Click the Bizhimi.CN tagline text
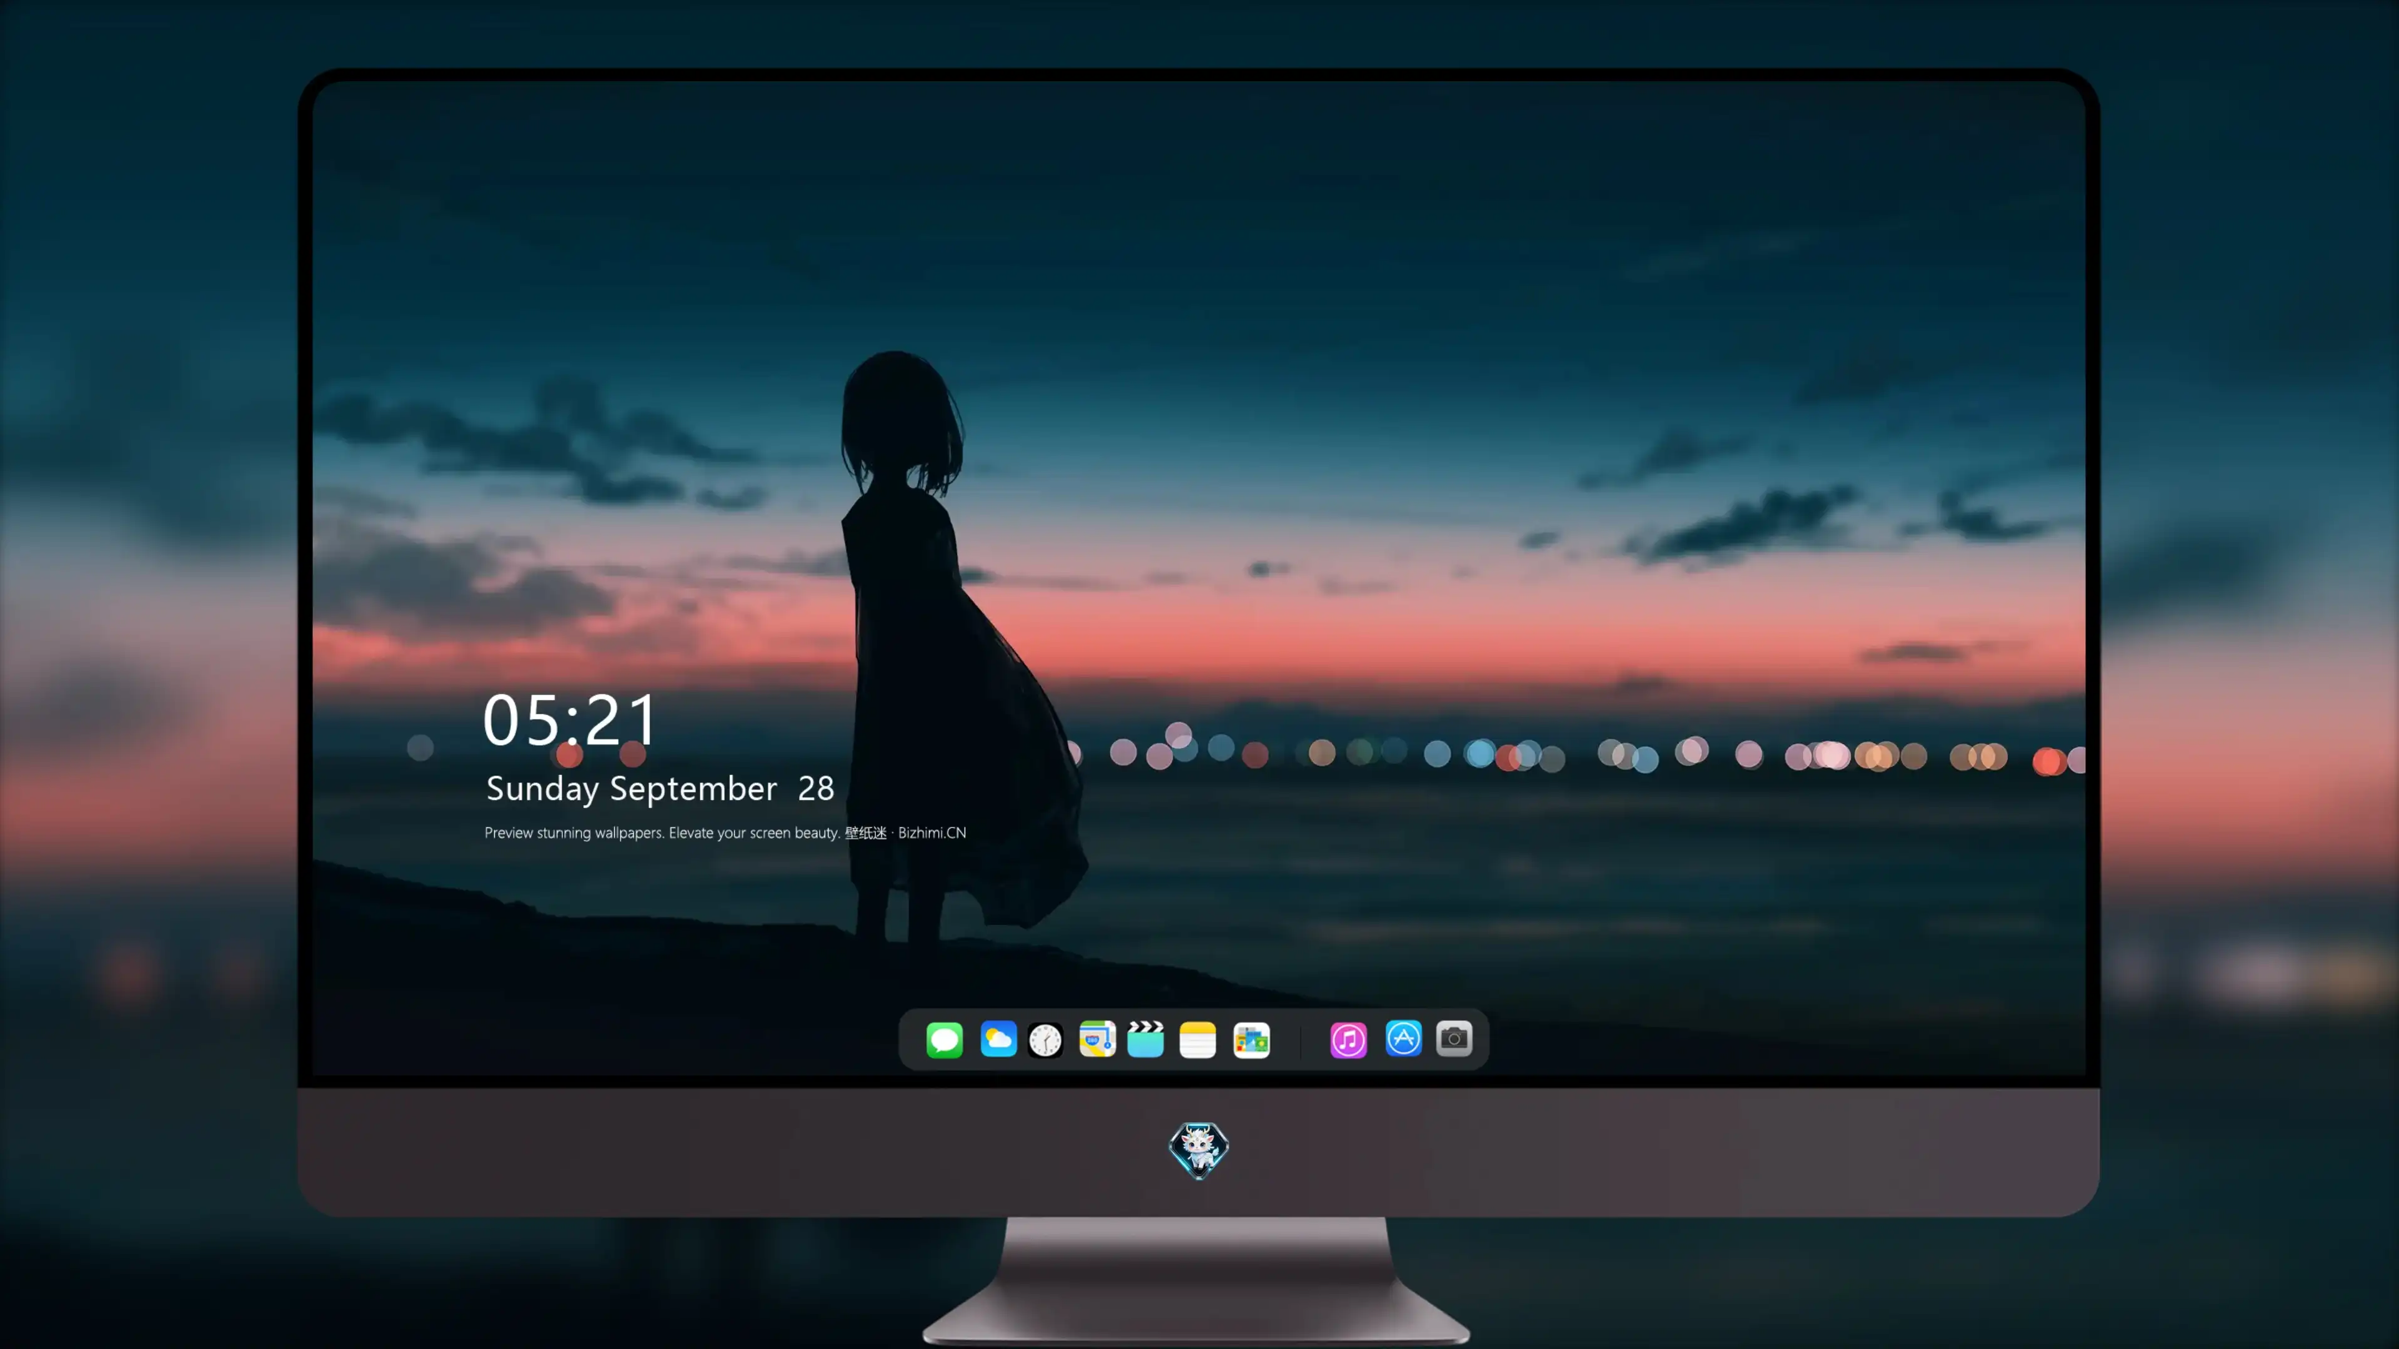The height and width of the screenshot is (1349, 2399). pyautogui.click(x=725, y=833)
